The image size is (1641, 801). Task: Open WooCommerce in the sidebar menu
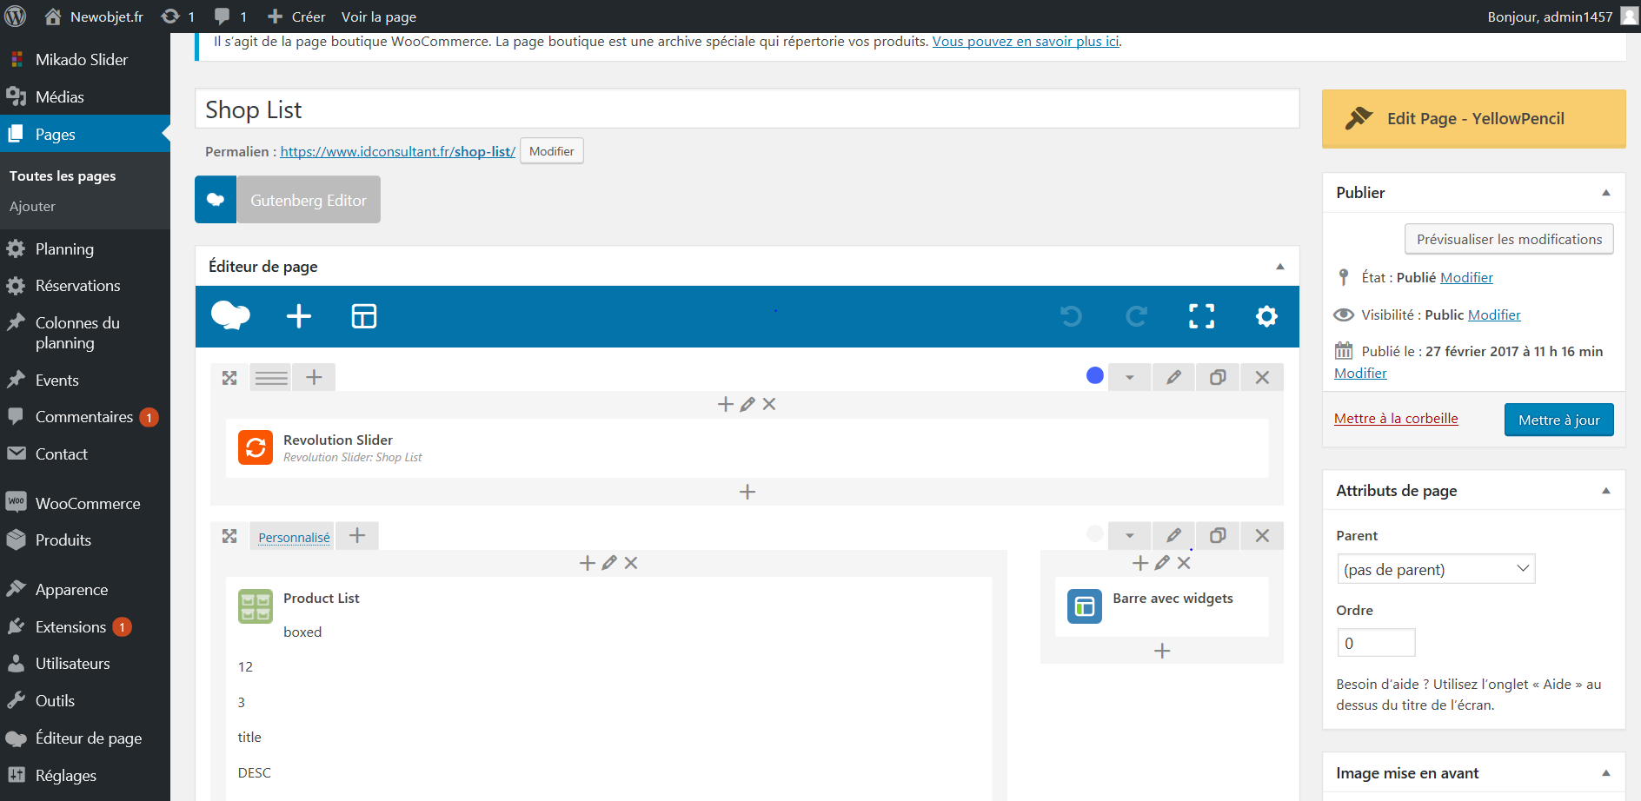click(87, 503)
